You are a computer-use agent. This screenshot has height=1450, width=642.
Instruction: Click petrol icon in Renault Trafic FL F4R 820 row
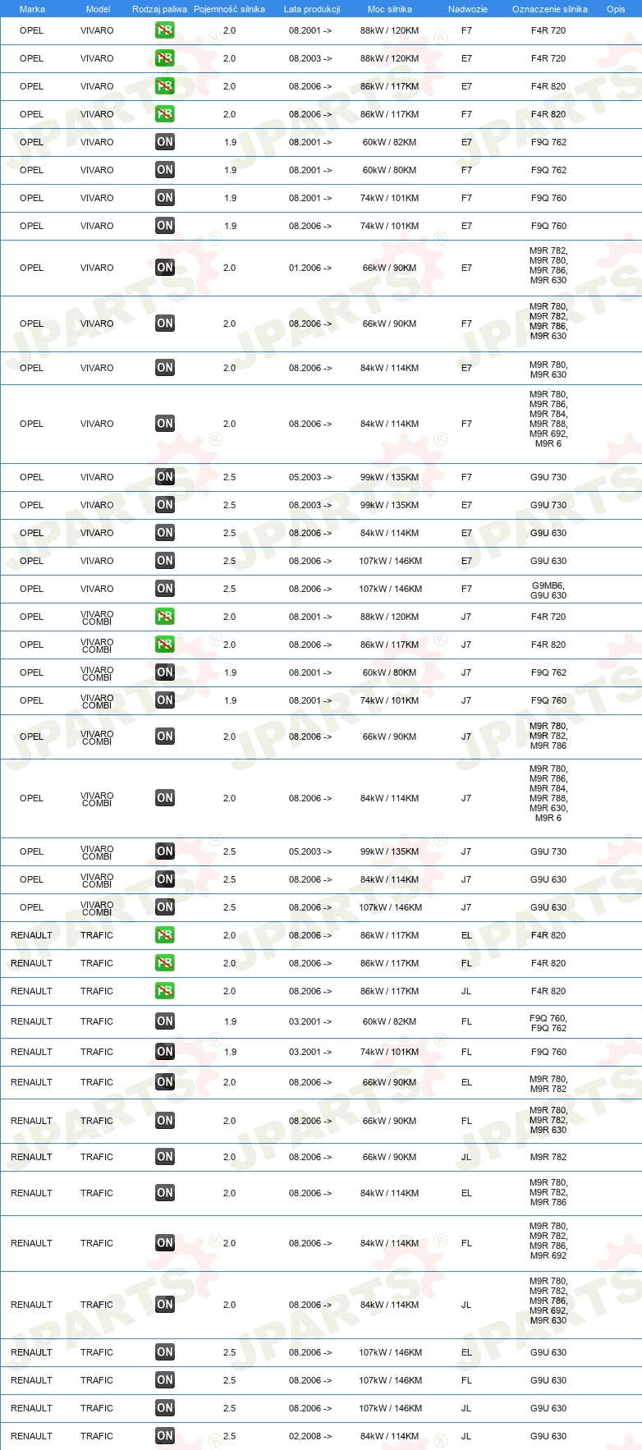pyautogui.click(x=165, y=963)
